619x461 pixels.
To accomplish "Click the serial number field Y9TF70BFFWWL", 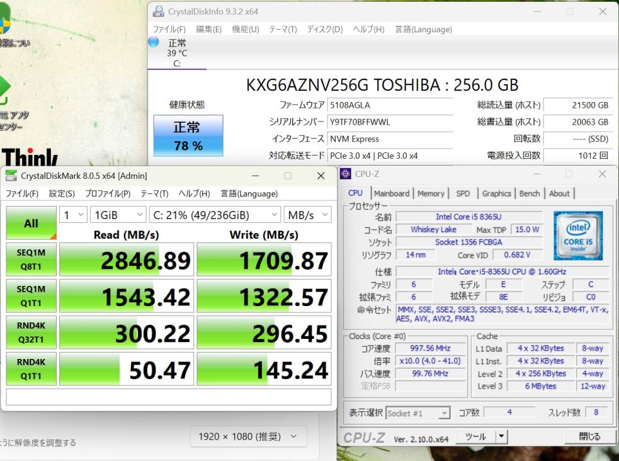I will pyautogui.click(x=390, y=122).
